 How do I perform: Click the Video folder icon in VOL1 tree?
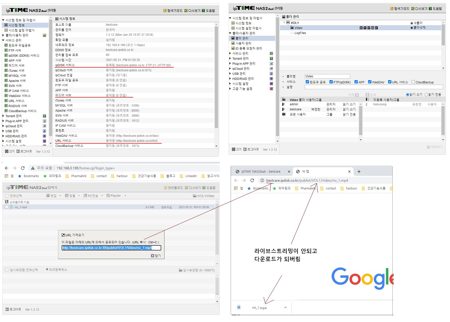point(292,28)
